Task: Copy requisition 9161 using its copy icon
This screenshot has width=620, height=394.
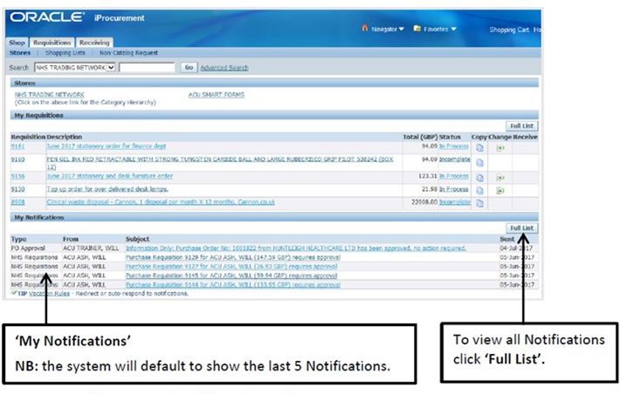Action: [479, 147]
